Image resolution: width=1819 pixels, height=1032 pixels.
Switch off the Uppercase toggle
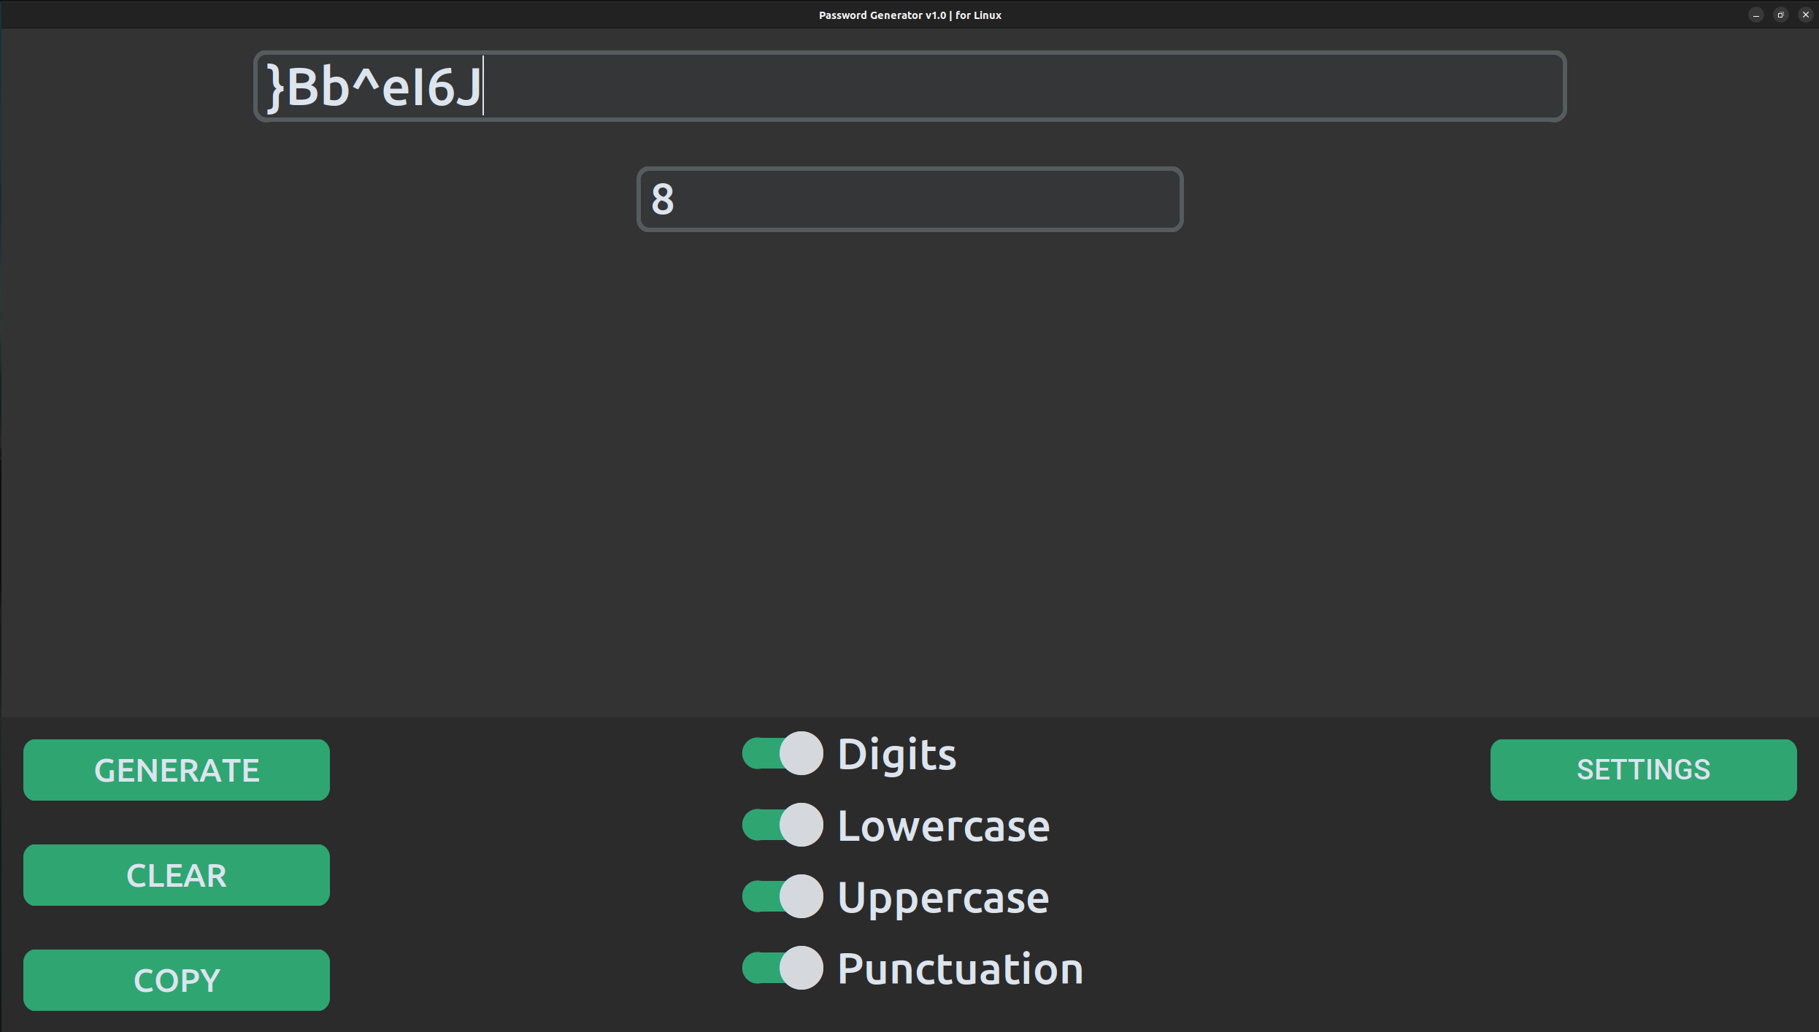pos(782,896)
